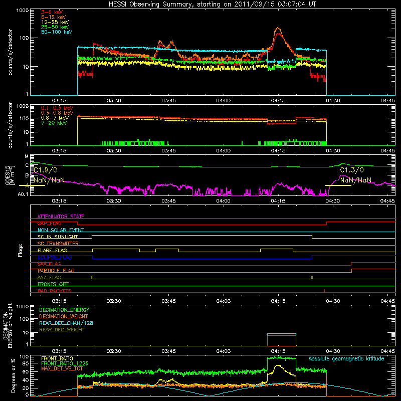
Task: Click the FRONT_RATIO legend entry
Action: (57, 358)
